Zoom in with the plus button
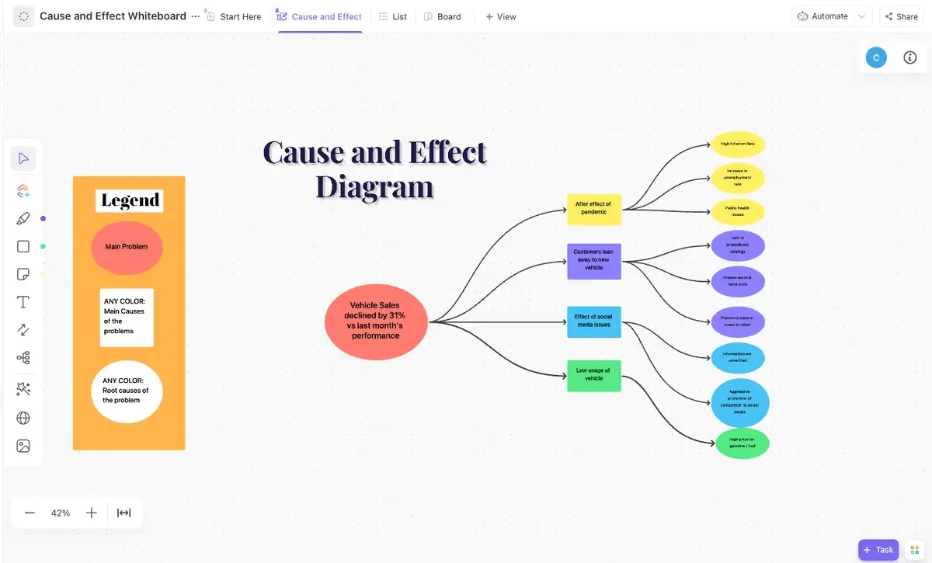Viewport: 932px width, 563px height. point(91,513)
